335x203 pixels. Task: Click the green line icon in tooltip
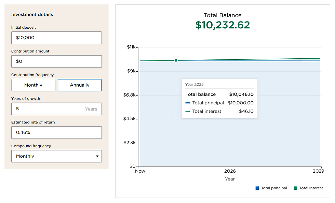tap(188, 111)
